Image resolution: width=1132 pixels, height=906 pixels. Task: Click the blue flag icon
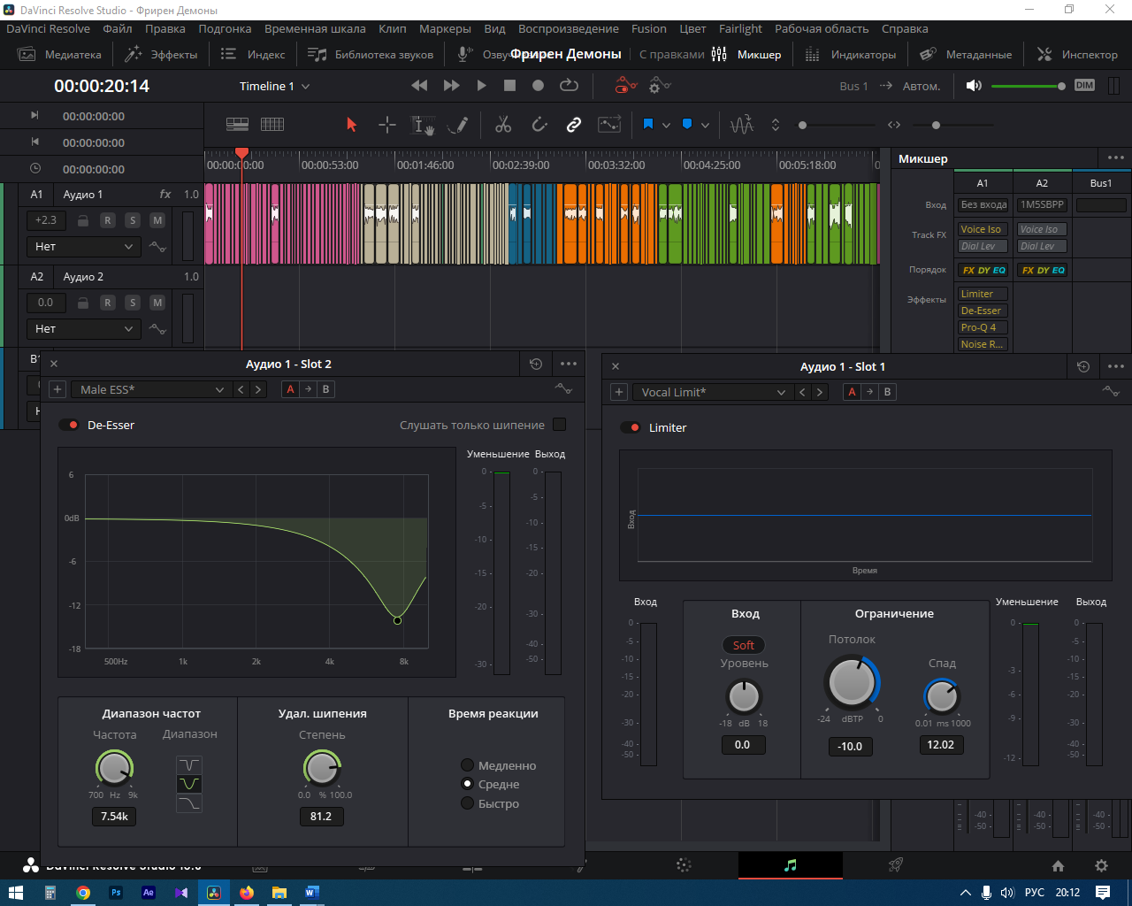[x=647, y=125]
